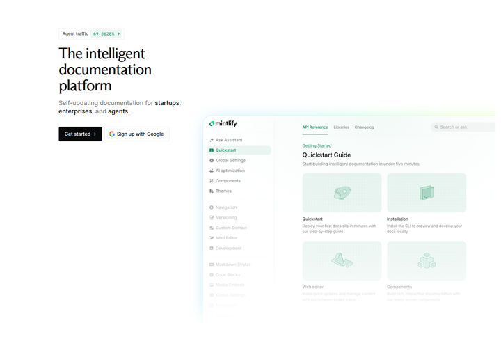Click the Ask Assistant sparkle icon
The height and width of the screenshot is (339, 501).
pos(212,140)
